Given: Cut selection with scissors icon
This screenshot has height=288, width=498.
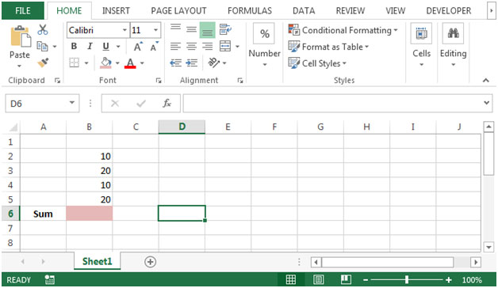Looking at the screenshot, I should click(x=43, y=30).
